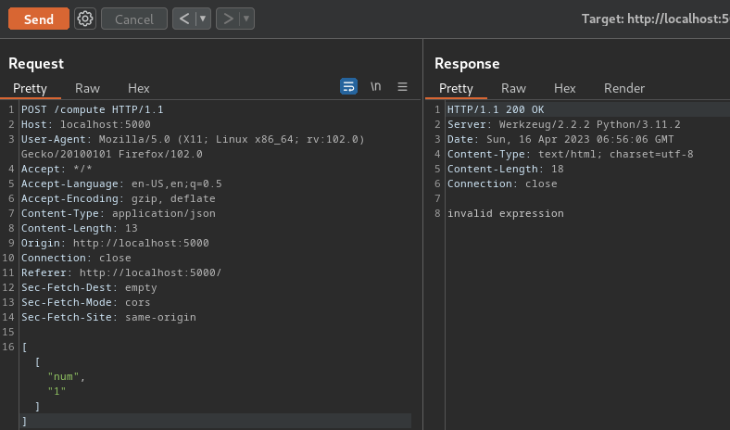This screenshot has height=430, width=730.
Task: Open Response Render tab
Action: [x=624, y=88]
